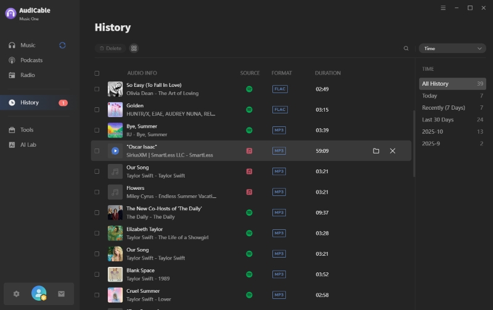Click FLAC format badge for So Easy

pos(280,89)
